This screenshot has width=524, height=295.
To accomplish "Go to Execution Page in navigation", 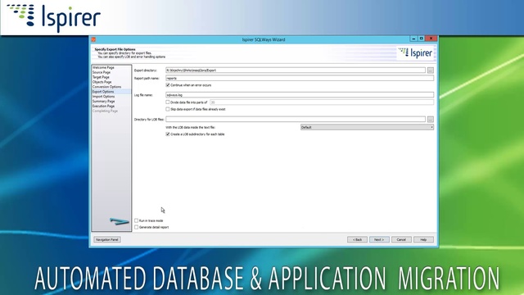I will 104,106.
